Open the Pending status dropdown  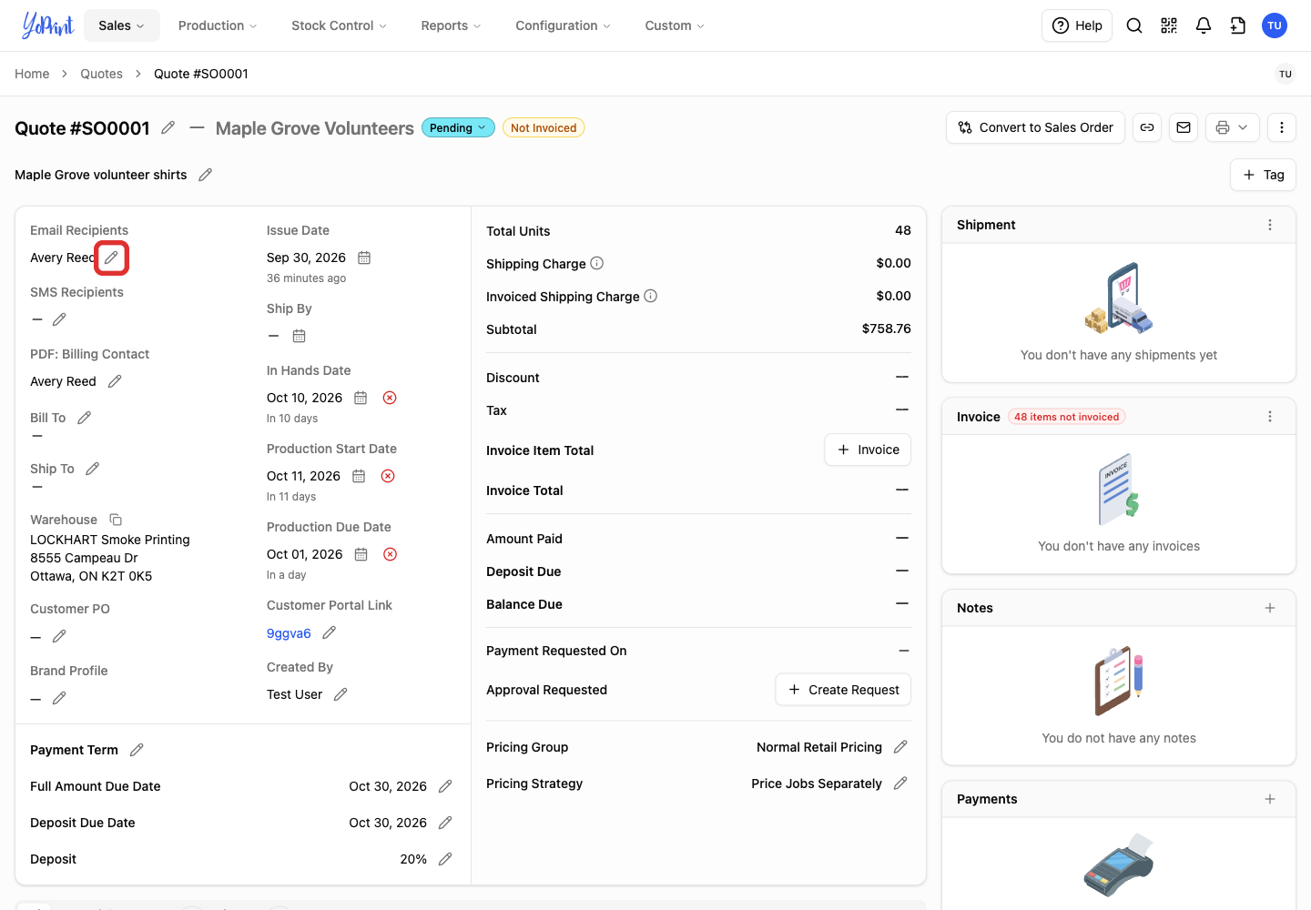(458, 128)
